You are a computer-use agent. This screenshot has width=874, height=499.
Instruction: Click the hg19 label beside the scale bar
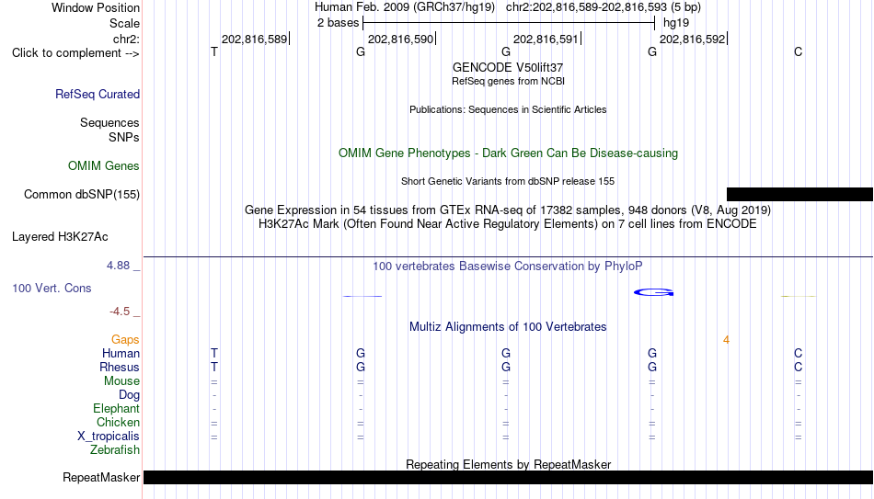(x=676, y=23)
